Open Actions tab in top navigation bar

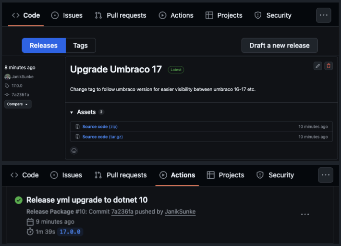click(x=176, y=15)
